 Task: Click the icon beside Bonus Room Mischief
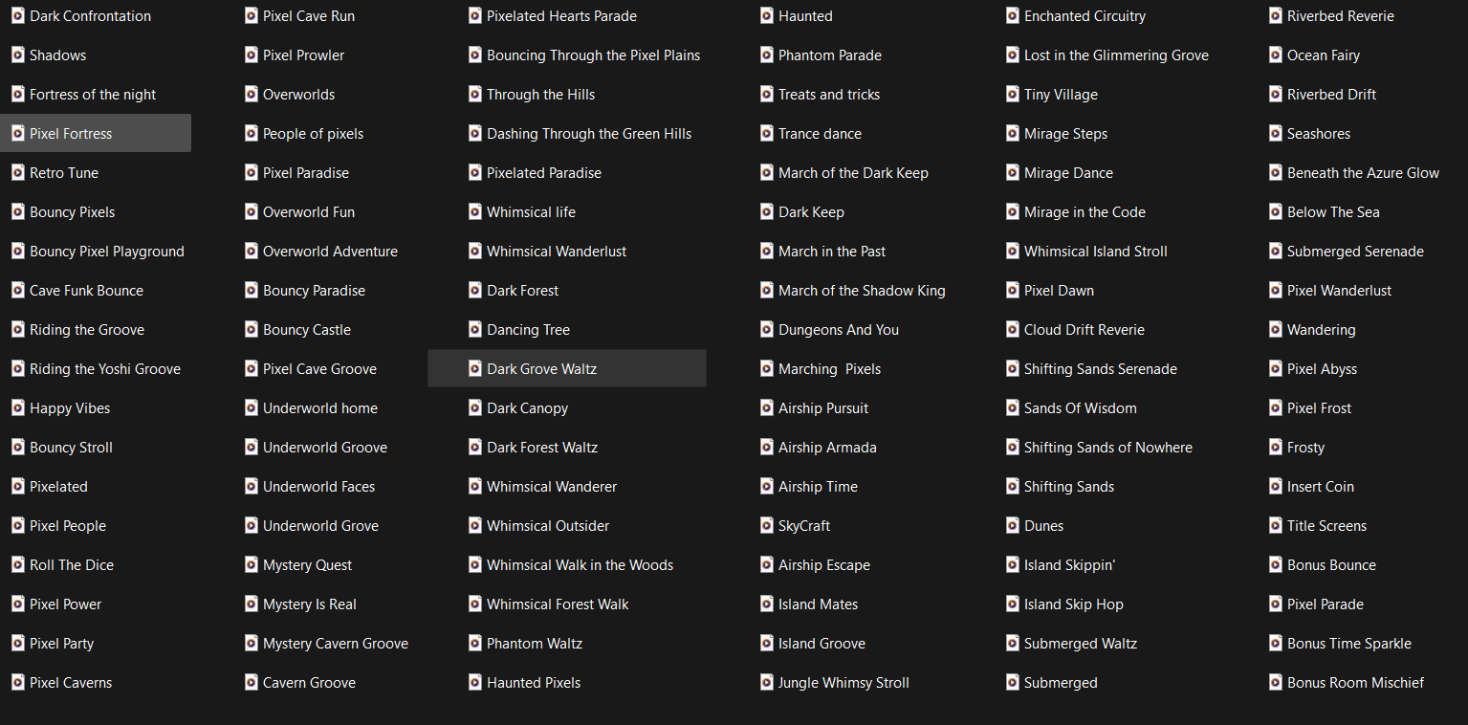click(x=1276, y=683)
